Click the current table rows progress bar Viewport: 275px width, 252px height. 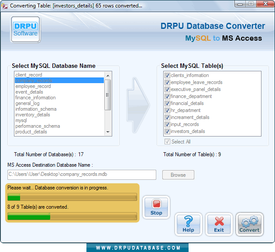(x=72, y=197)
